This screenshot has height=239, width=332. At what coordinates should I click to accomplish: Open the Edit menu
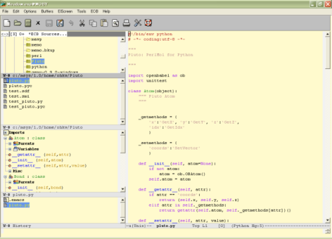pos(16,11)
